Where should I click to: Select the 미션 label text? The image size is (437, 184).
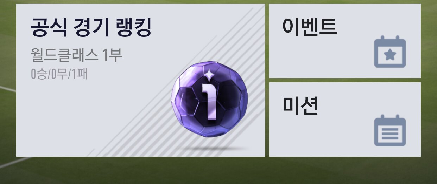300,106
